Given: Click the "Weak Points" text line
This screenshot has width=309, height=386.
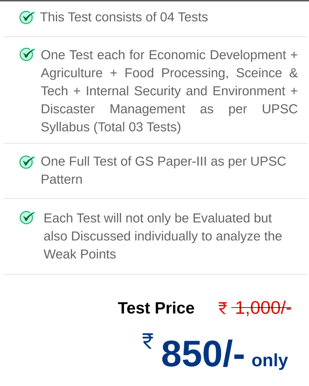Looking at the screenshot, I should tap(80, 254).
